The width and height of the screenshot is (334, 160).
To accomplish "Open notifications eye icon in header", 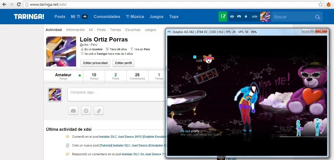I will coord(232,16).
